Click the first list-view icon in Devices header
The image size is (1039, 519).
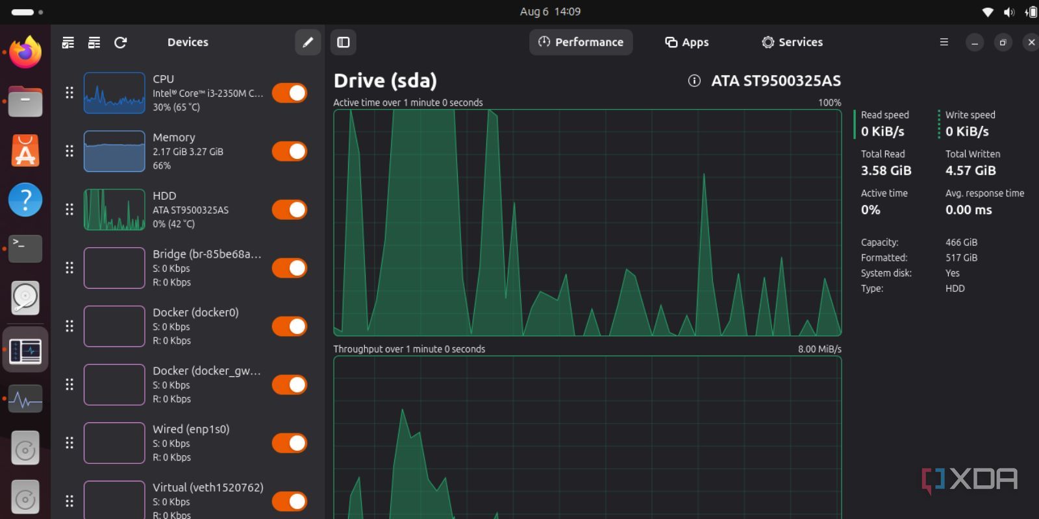pyautogui.click(x=68, y=42)
